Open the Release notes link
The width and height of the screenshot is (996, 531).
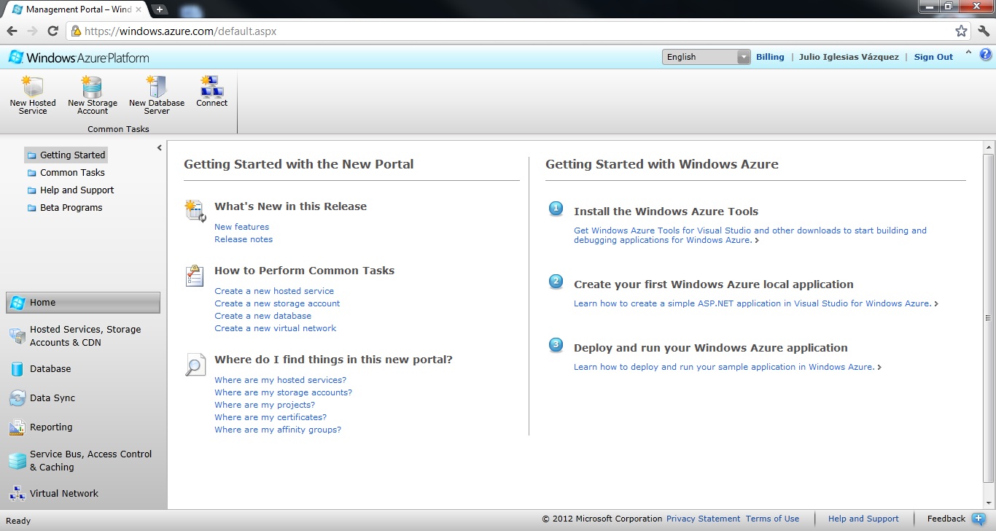point(244,239)
